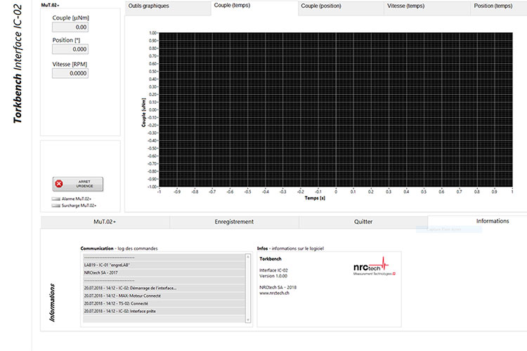Click the 'Torkbench' heading in the Infos box
Screen dimensions: 527x351
pos(271,259)
